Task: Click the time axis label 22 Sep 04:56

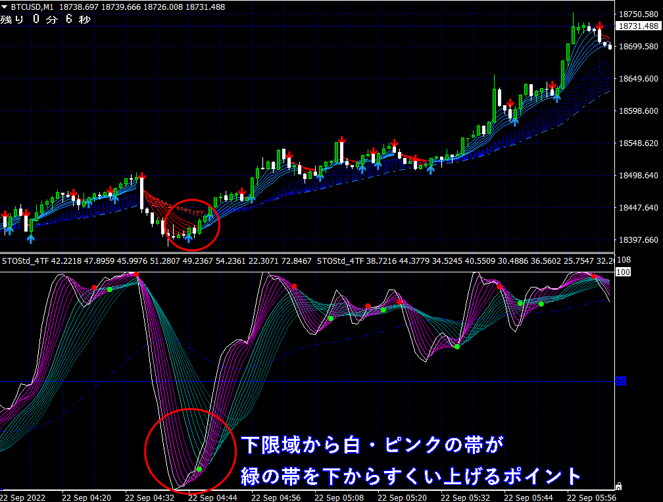Action: point(276,497)
